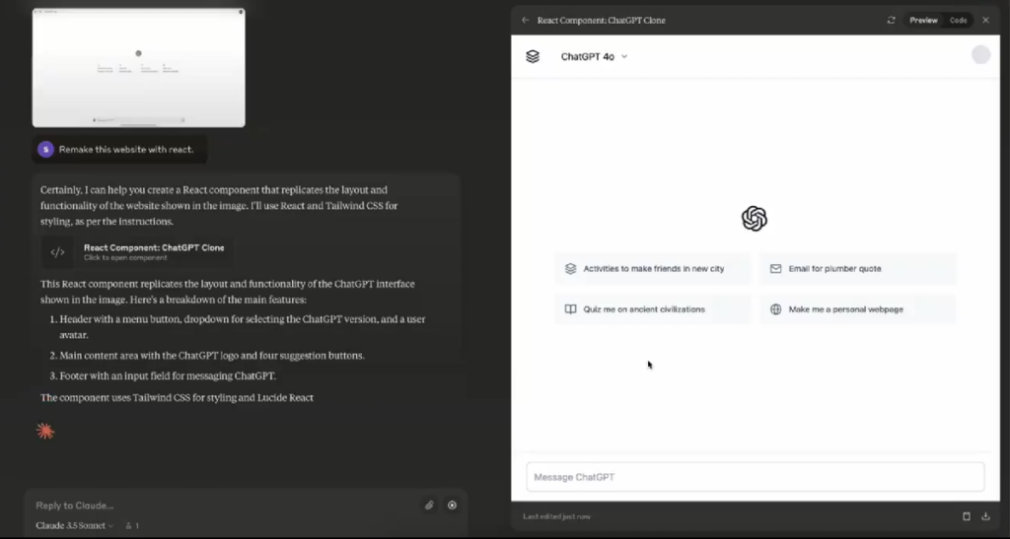1010x539 pixels.
Task: Open the React Component: ChatGPT Clone card
Action: pyautogui.click(x=137, y=252)
